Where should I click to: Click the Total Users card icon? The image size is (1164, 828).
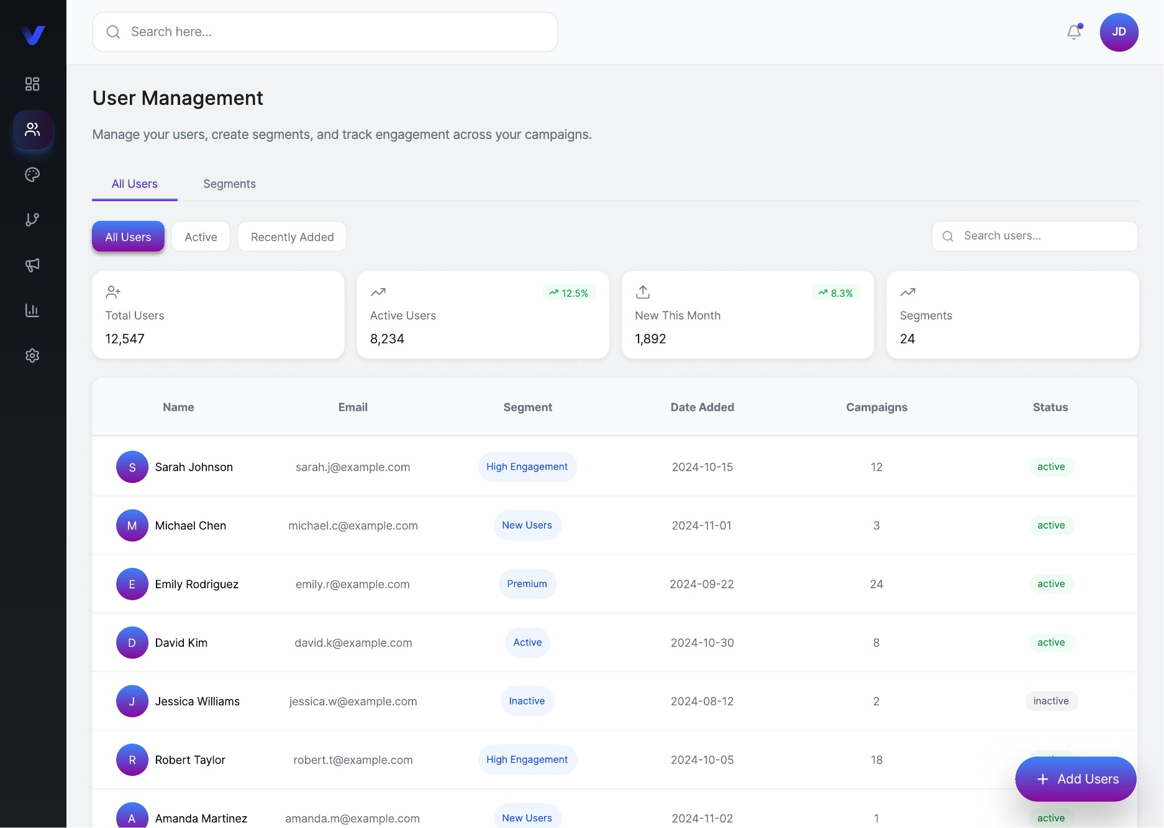pyautogui.click(x=113, y=292)
